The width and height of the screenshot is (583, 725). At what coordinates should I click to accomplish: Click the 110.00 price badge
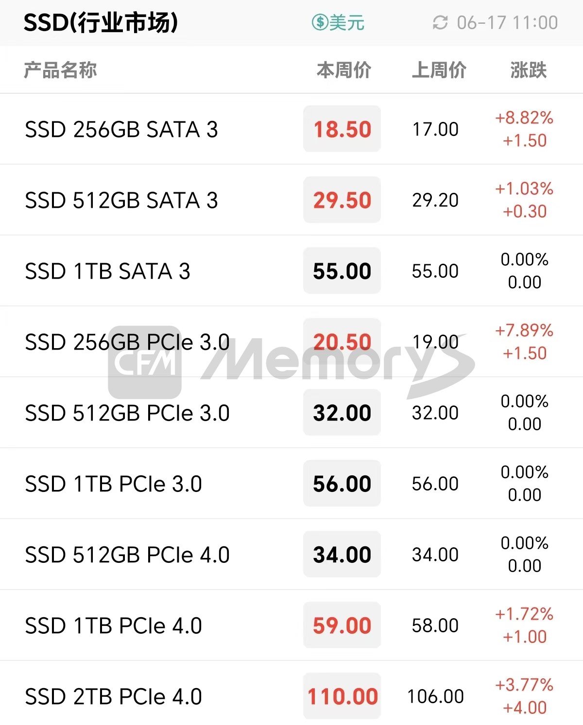point(342,696)
